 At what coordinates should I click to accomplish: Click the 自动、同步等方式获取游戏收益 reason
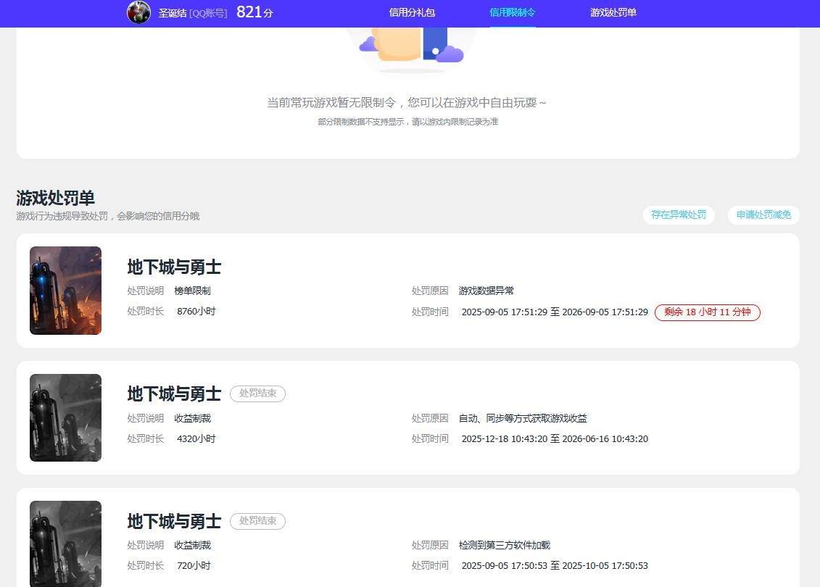(x=523, y=418)
